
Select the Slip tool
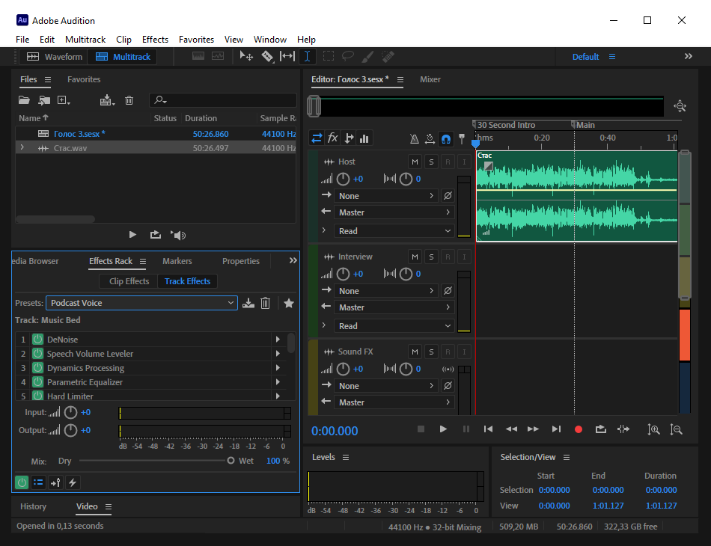coord(287,56)
